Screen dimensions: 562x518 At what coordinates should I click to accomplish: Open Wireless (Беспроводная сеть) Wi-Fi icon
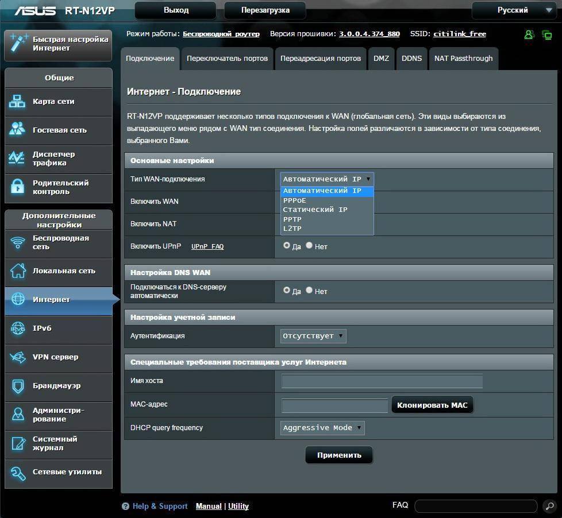18,242
